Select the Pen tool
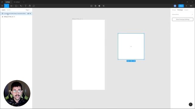The width and height of the screenshot is (195, 109). click(21, 6)
